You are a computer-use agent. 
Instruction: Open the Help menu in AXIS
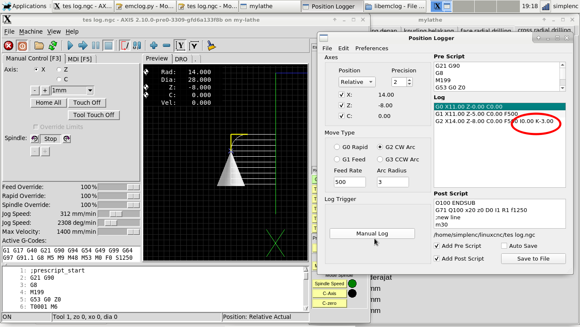pos(72,32)
